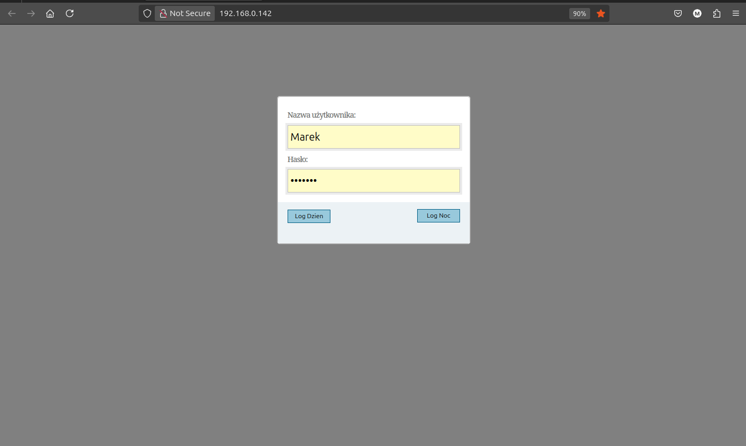Reset the 90% zoom level badge

pos(579,13)
